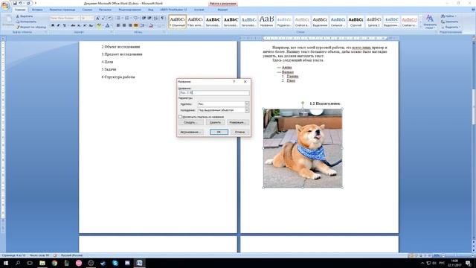Click the Заменить (Replace) command
The image size is (476, 268).
click(x=450, y=22)
